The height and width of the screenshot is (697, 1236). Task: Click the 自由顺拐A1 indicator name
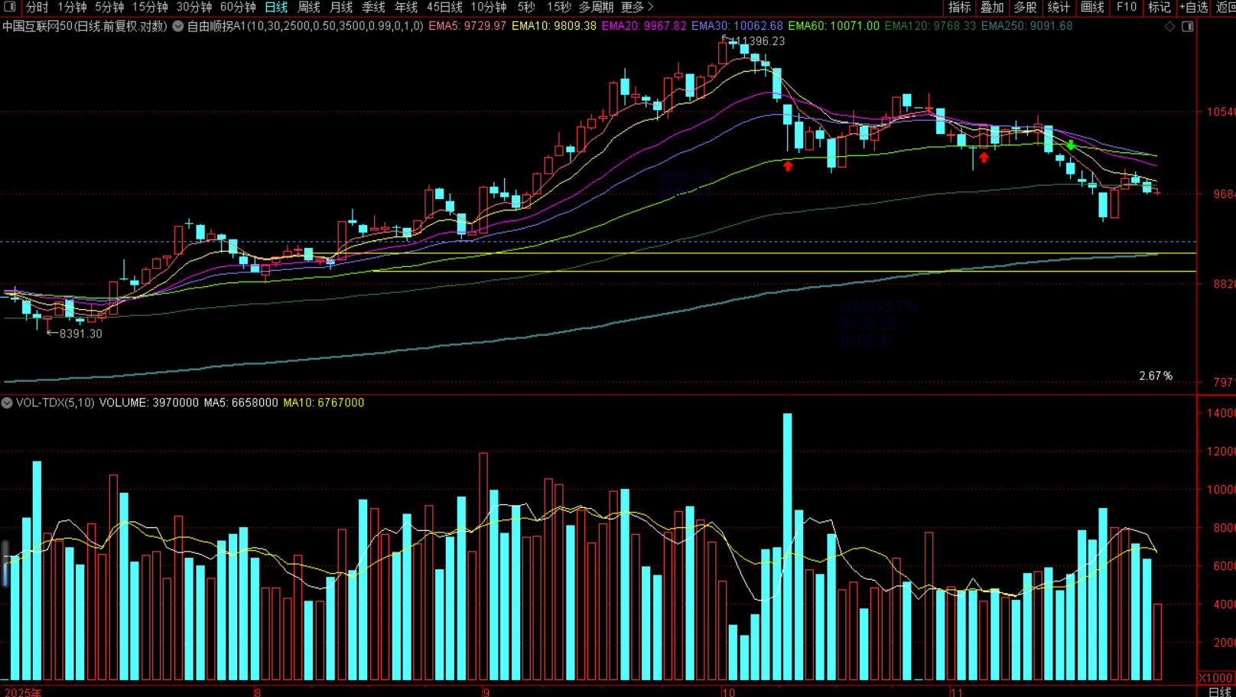pyautogui.click(x=216, y=26)
